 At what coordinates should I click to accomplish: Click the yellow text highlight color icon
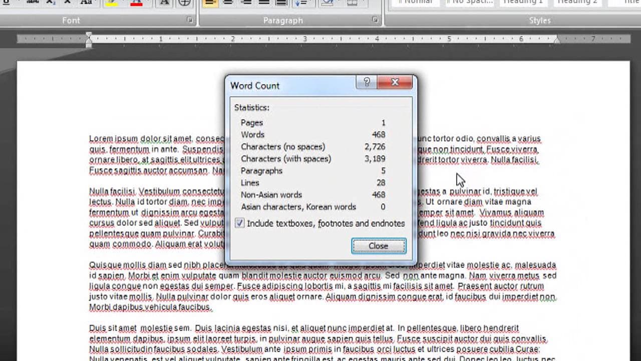tap(111, 3)
